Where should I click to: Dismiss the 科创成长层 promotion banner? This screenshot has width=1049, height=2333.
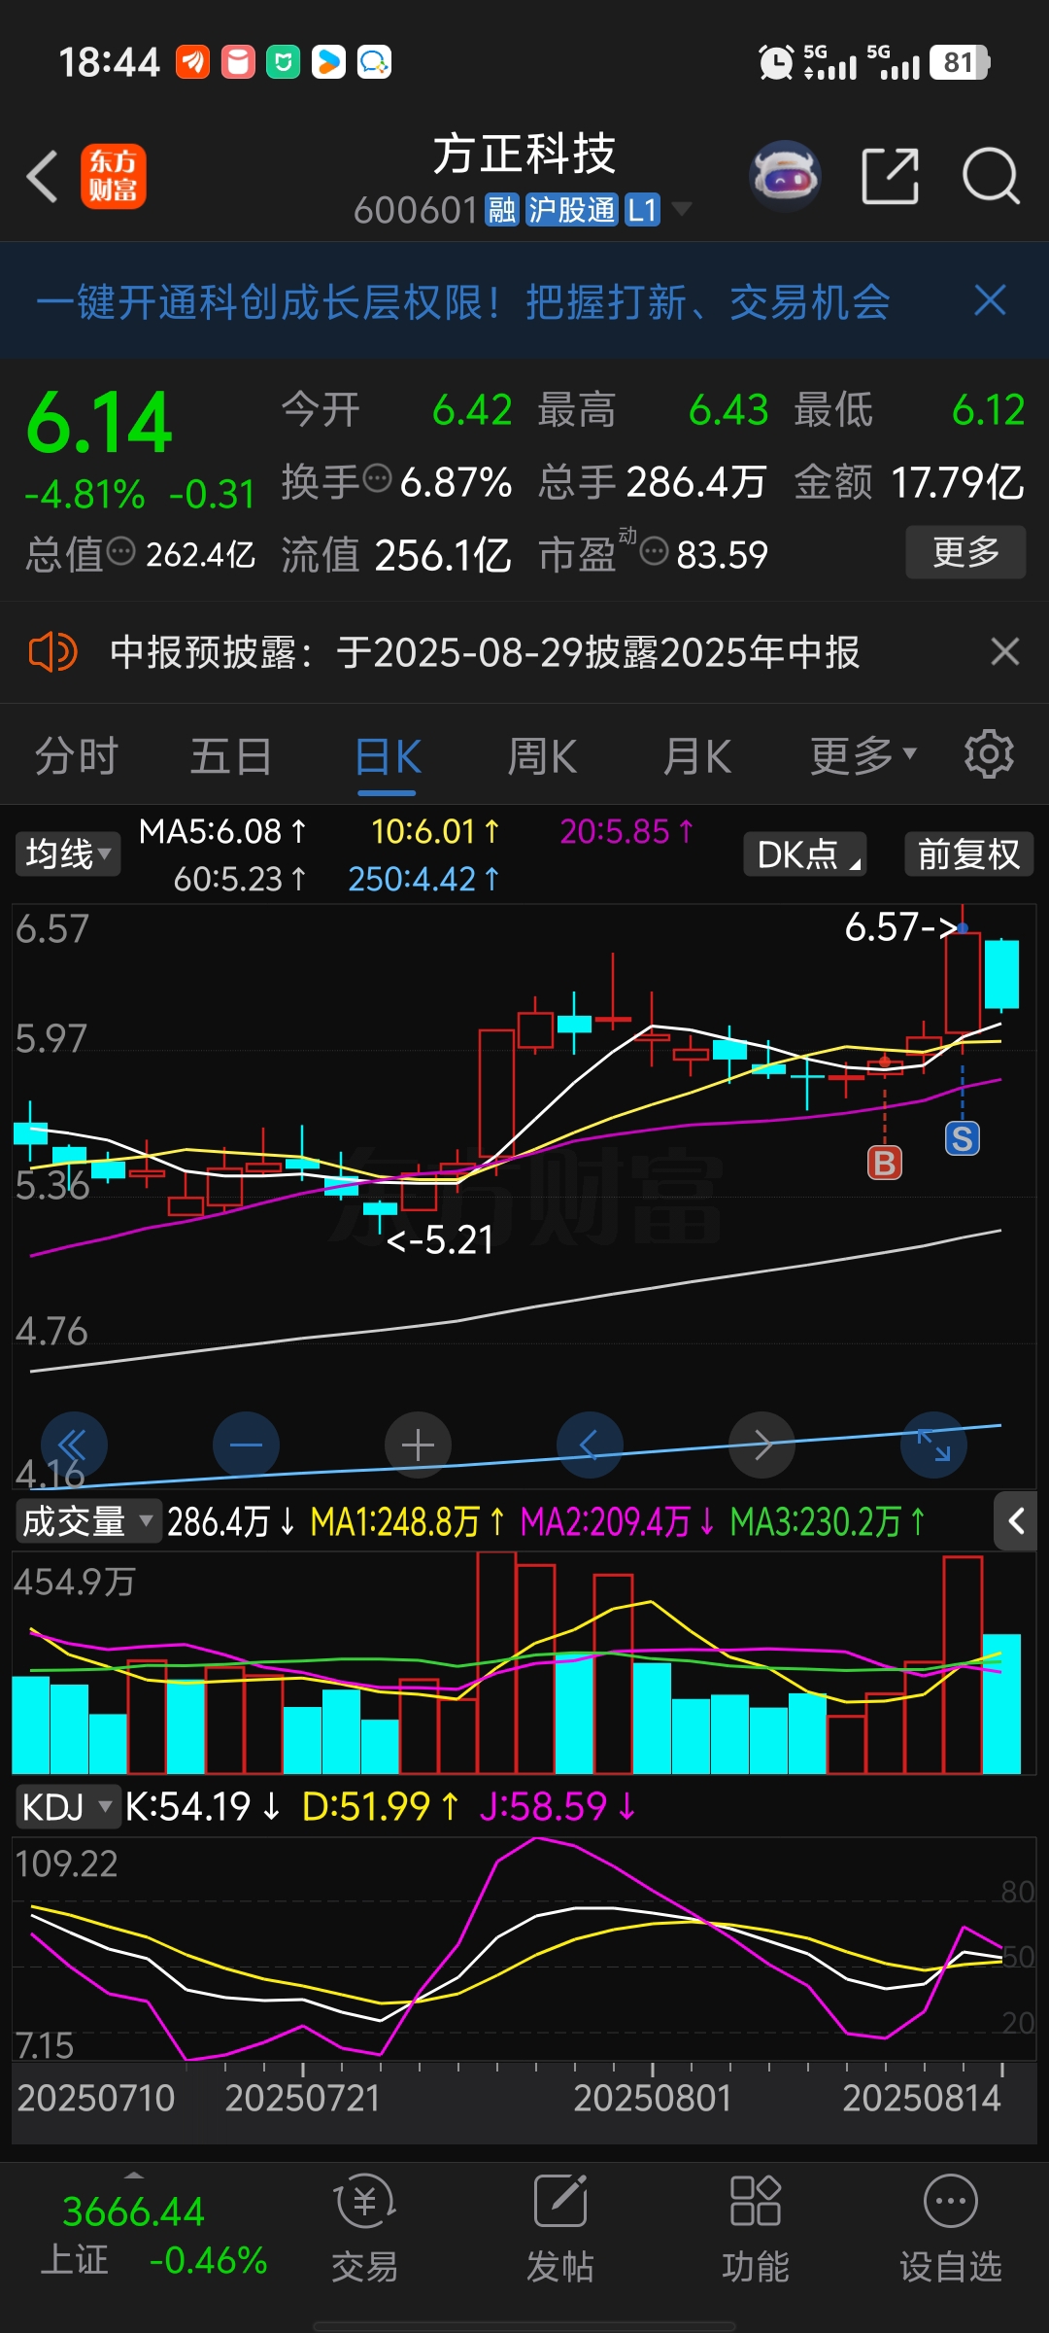[990, 300]
